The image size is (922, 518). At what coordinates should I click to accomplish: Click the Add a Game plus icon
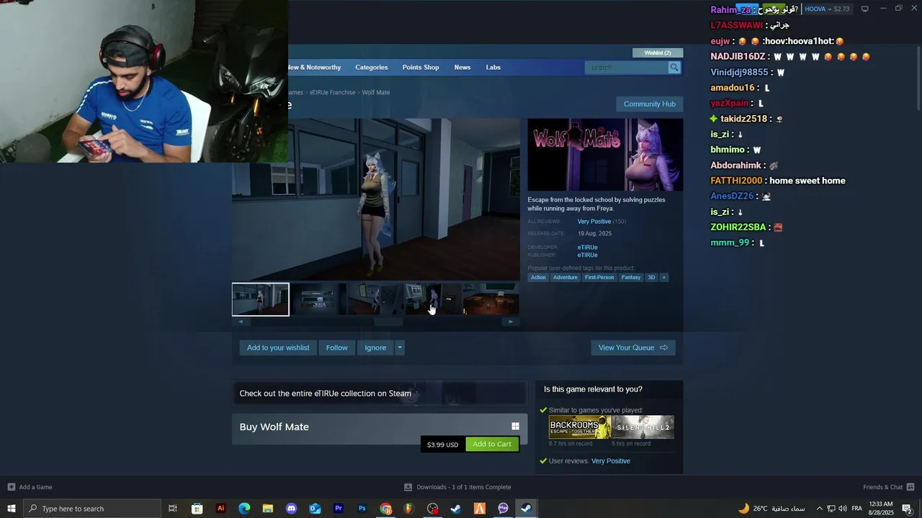click(11, 487)
